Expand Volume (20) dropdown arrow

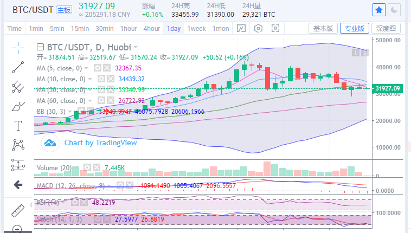coord(76,168)
